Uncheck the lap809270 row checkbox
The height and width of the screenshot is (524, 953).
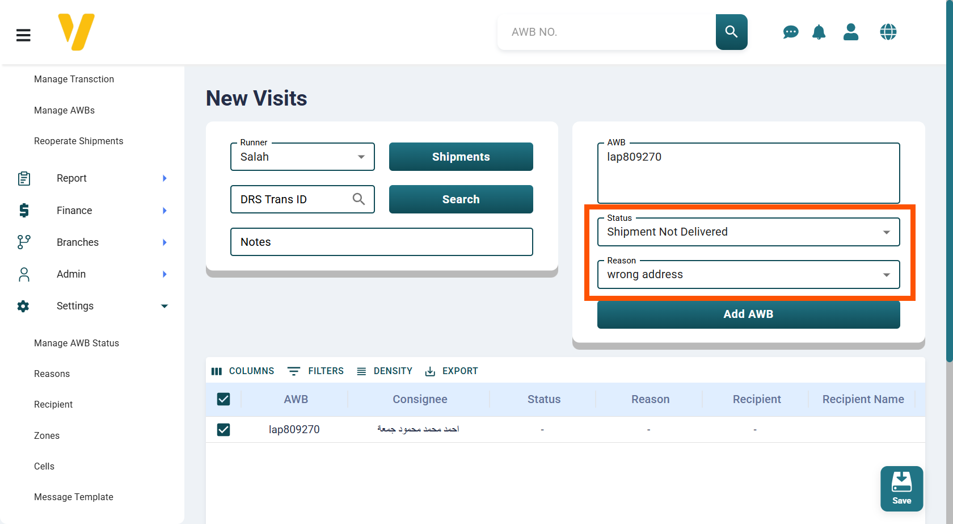(x=224, y=430)
